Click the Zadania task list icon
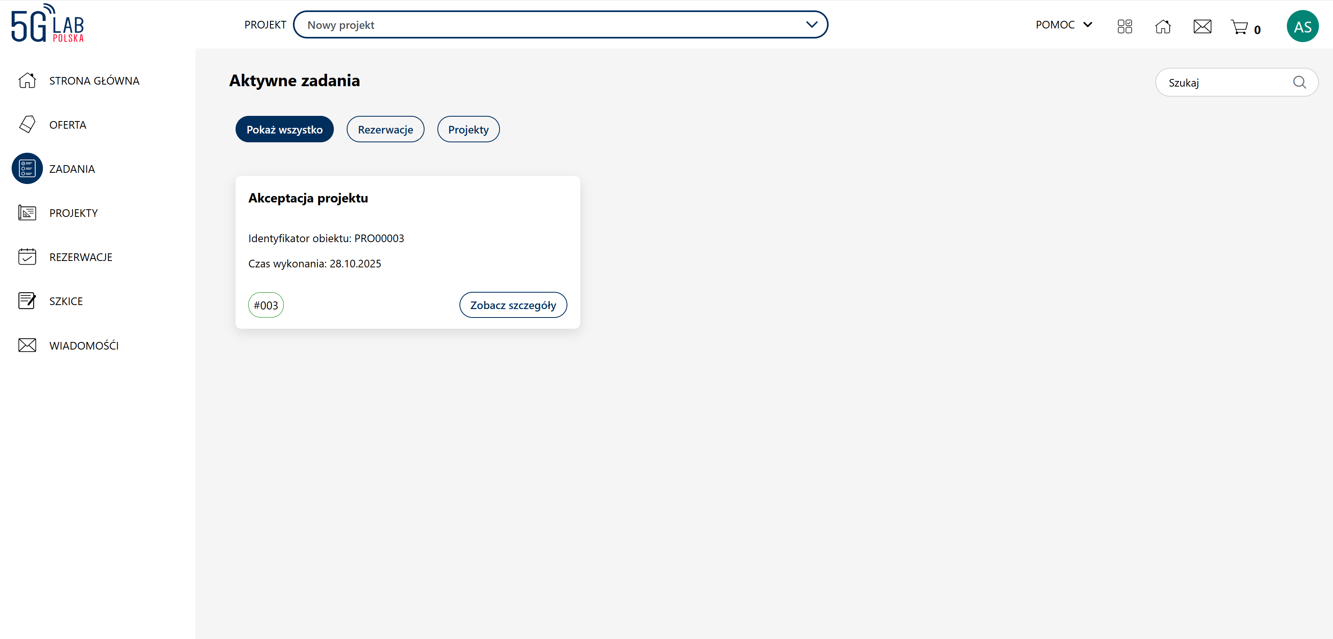 (27, 168)
